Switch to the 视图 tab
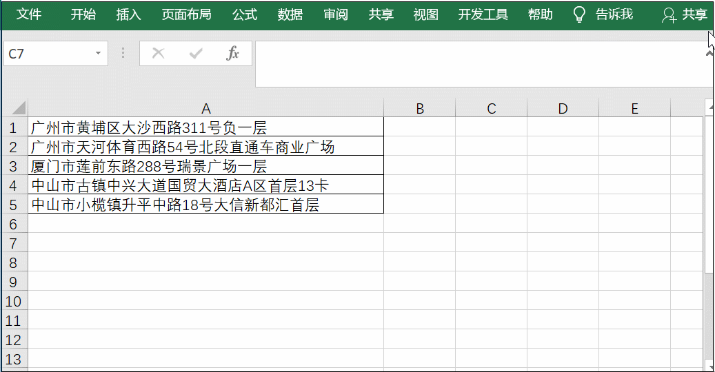This screenshot has width=715, height=372. click(x=426, y=14)
